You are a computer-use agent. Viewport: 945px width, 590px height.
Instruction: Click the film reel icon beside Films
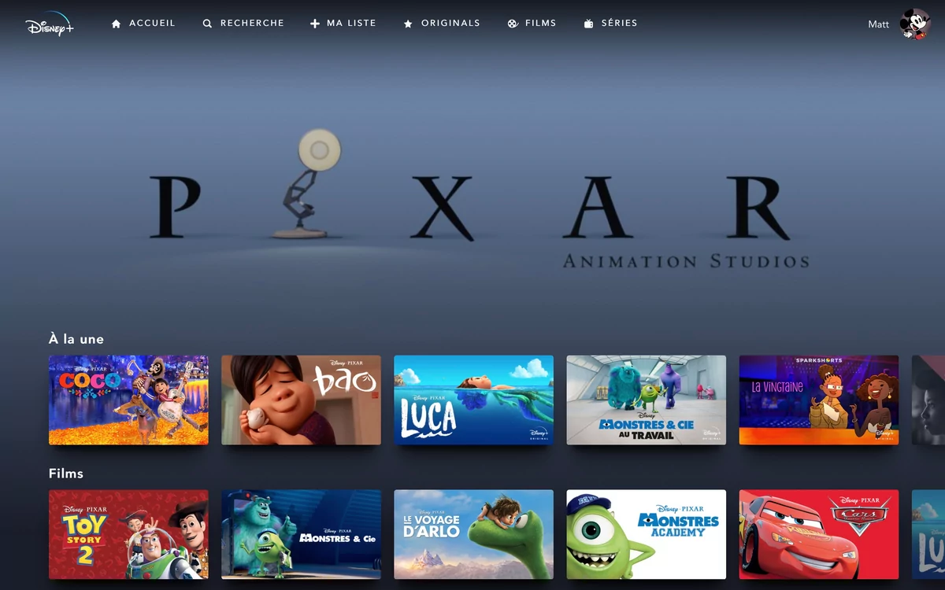(x=513, y=24)
